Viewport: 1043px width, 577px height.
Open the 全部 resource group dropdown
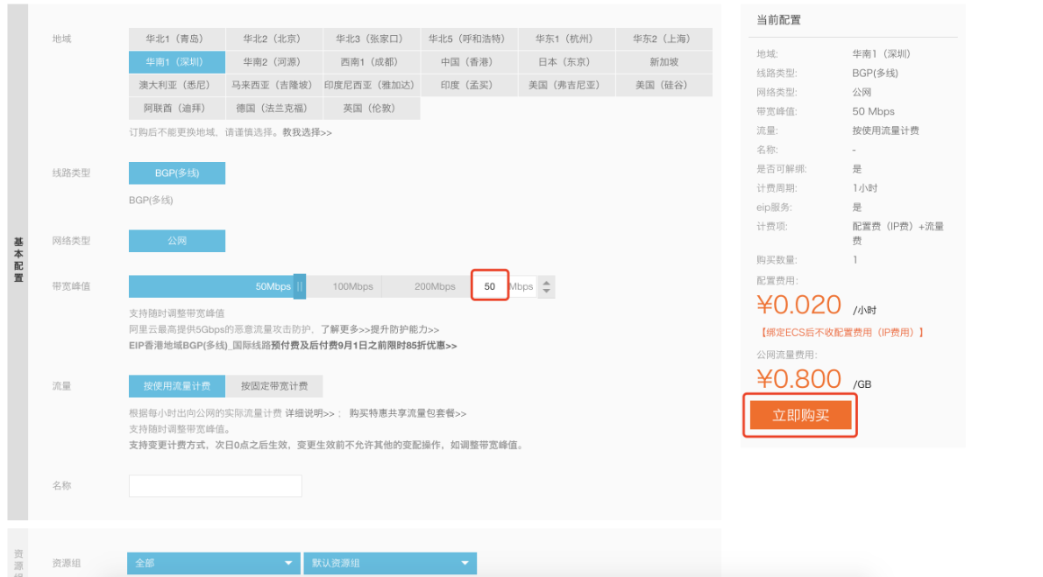214,563
